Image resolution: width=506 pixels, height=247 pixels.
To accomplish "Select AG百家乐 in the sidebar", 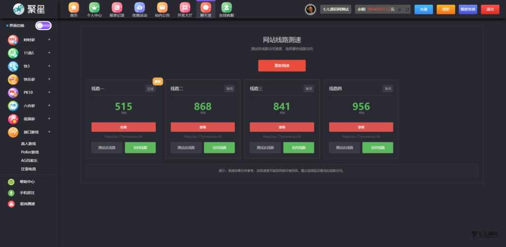I will [x=29, y=161].
